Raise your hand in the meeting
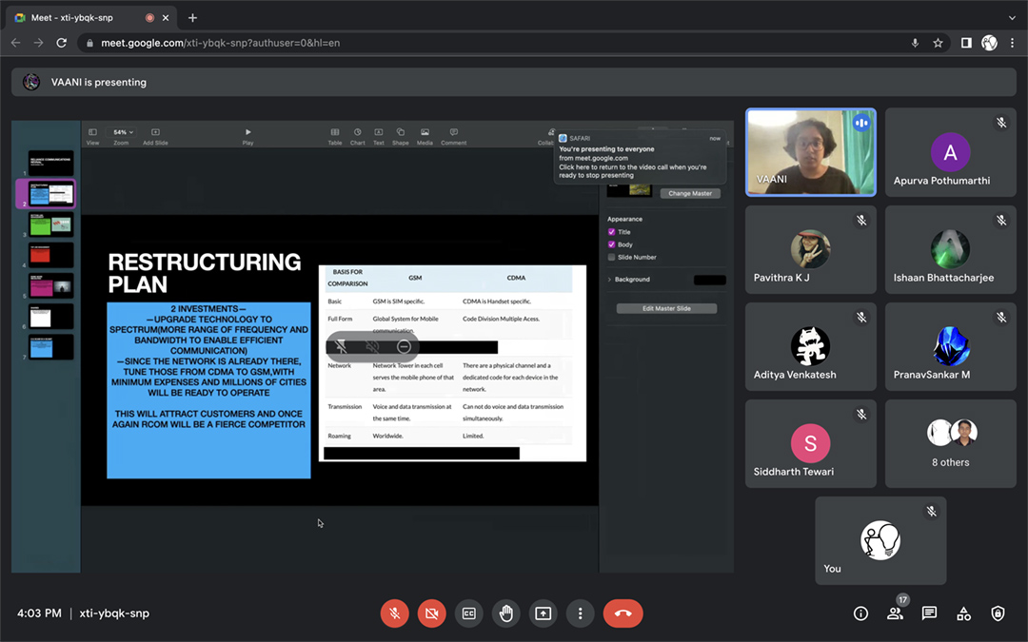The width and height of the screenshot is (1028, 642). 505,613
